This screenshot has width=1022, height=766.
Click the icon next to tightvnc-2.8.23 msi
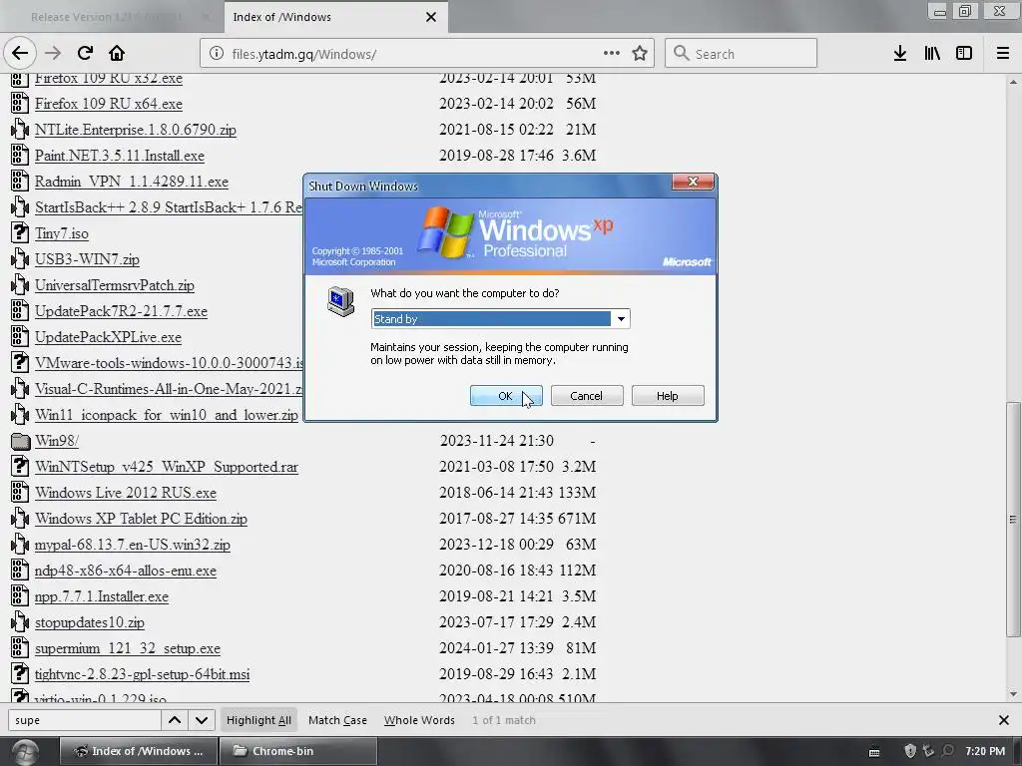tap(20, 674)
